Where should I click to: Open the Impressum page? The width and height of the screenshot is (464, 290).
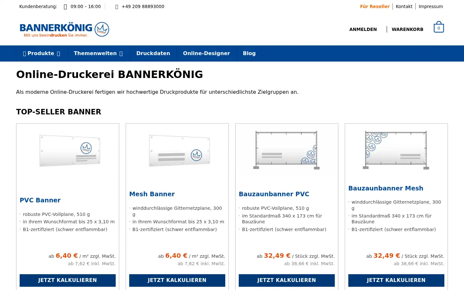(x=431, y=6)
